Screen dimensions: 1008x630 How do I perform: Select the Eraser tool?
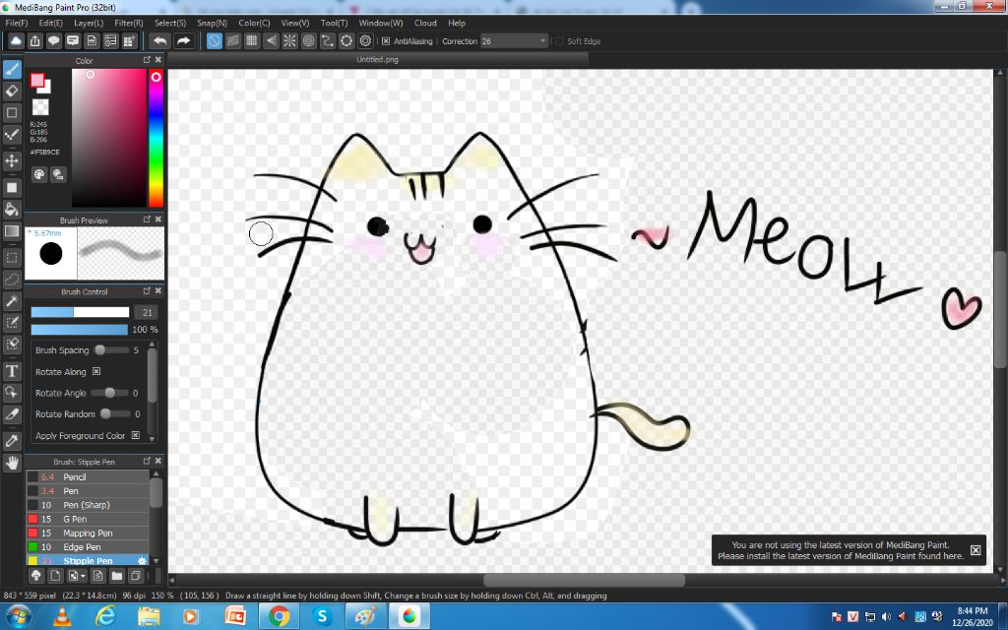coord(12,92)
